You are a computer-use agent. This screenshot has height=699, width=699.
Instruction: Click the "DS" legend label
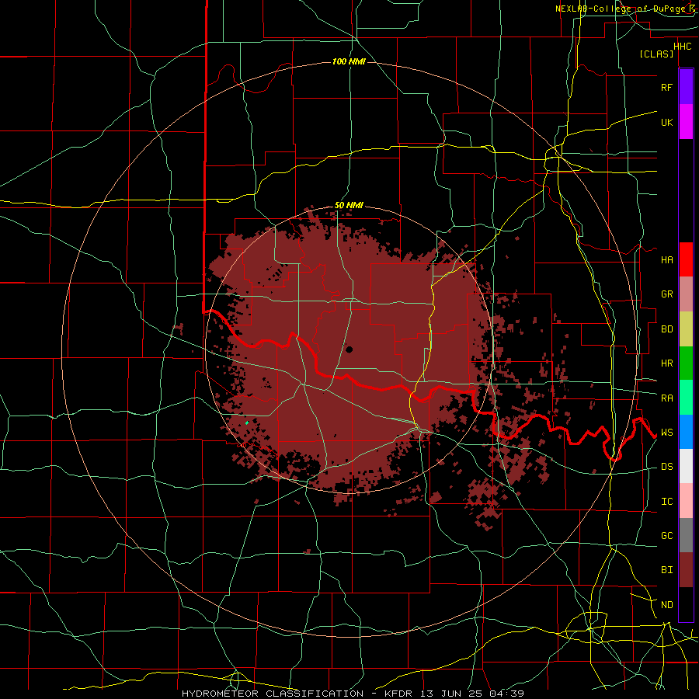[666, 467]
